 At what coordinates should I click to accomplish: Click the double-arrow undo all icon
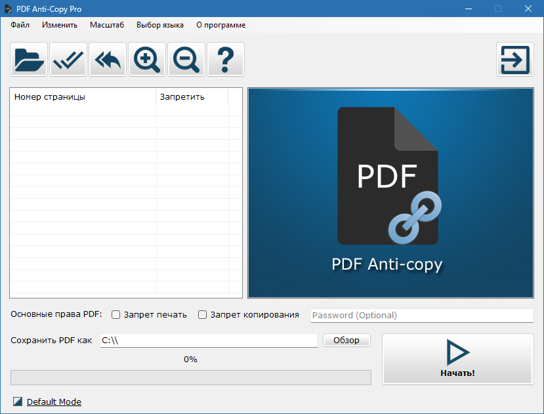pos(108,60)
